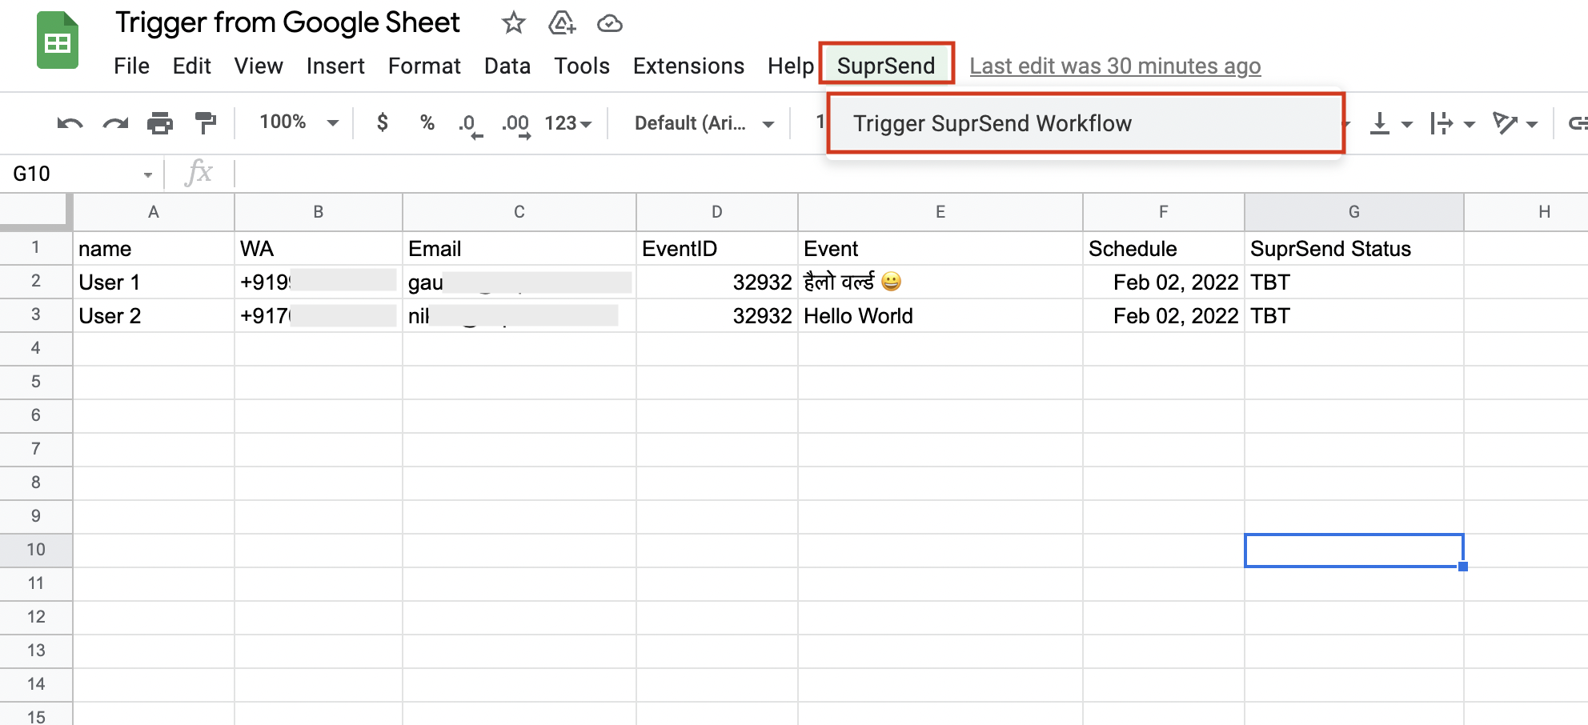Select the paint format tool
Image resolution: width=1588 pixels, height=725 pixels.
pyautogui.click(x=206, y=123)
